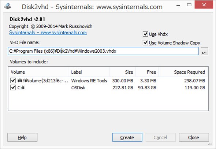Open the Sysinternals website link
Viewport: 216px width, 149px height.
coord(48,33)
